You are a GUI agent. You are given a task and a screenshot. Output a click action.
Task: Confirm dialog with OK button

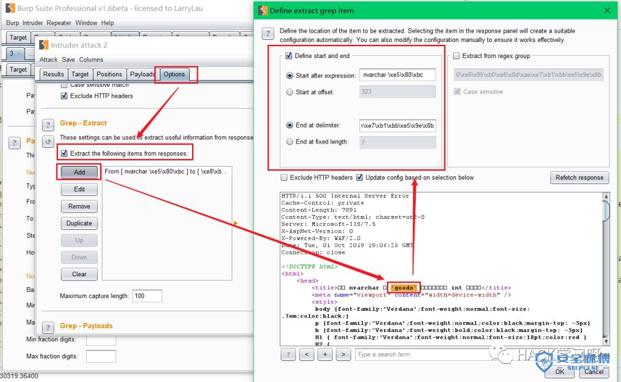pyautogui.click(x=559, y=371)
